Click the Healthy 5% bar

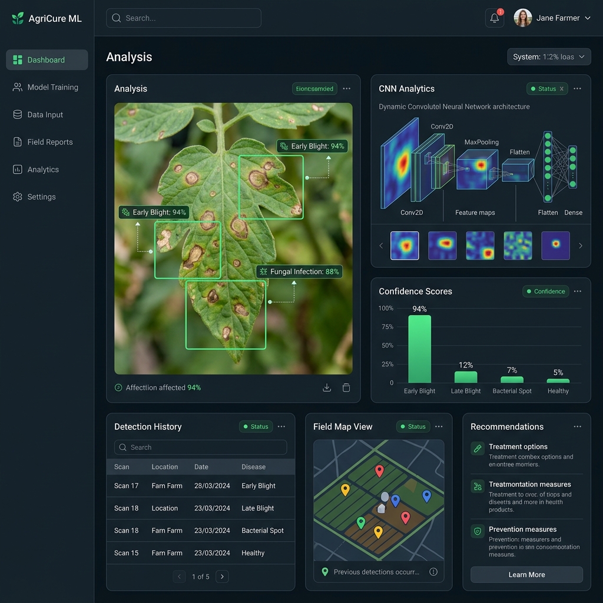[558, 381]
